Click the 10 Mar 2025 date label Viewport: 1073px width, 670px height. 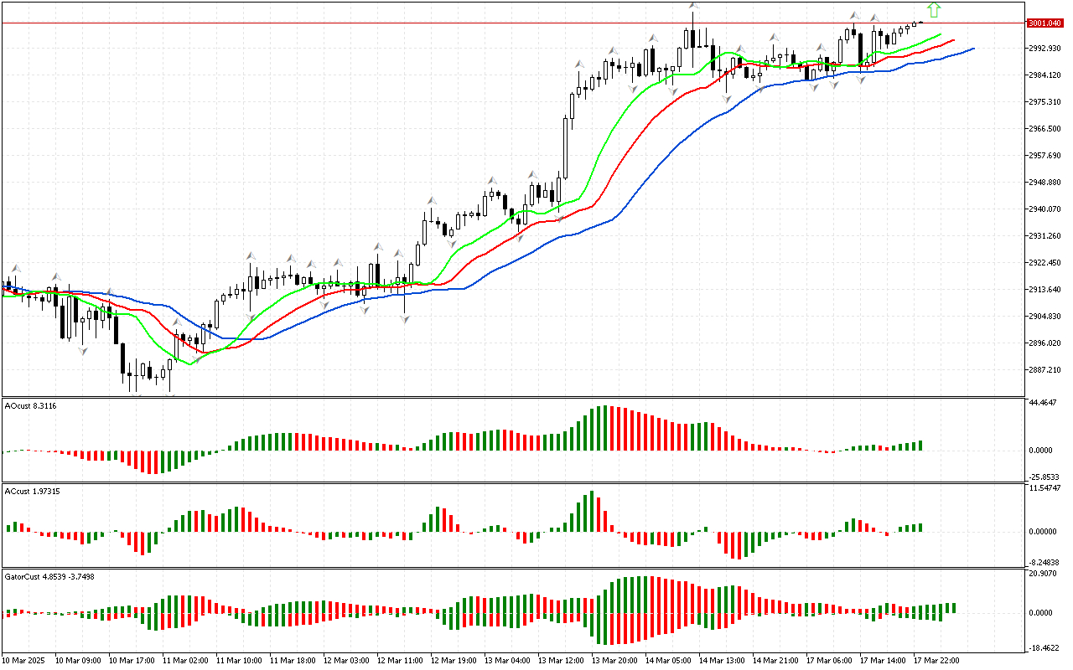pyautogui.click(x=24, y=661)
